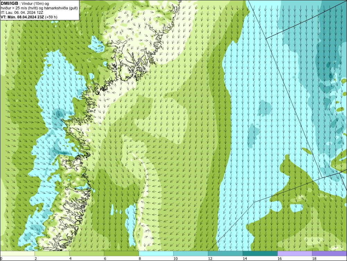Click the legend label '16'
This screenshot has height=261, width=347.
279,259
